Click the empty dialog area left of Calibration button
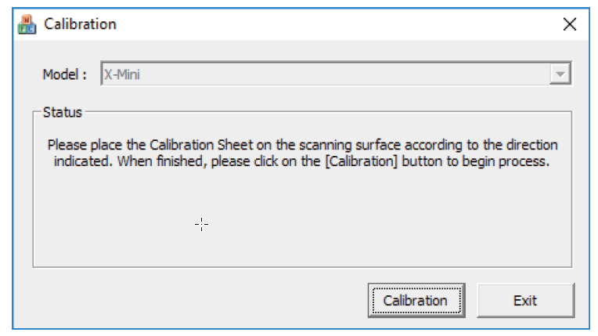 tap(191, 300)
